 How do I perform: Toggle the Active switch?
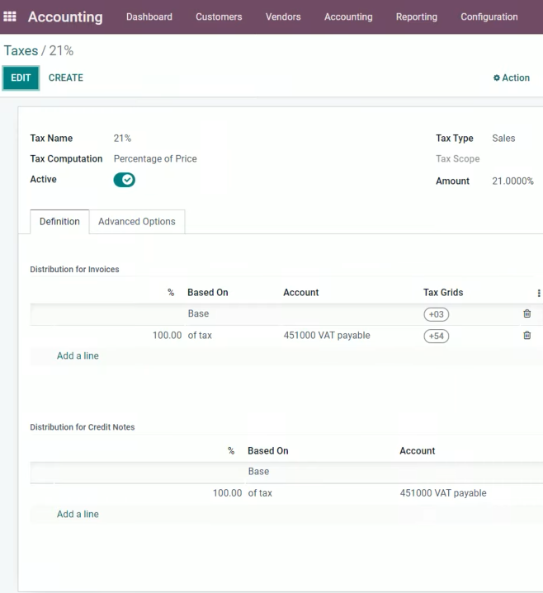124,180
